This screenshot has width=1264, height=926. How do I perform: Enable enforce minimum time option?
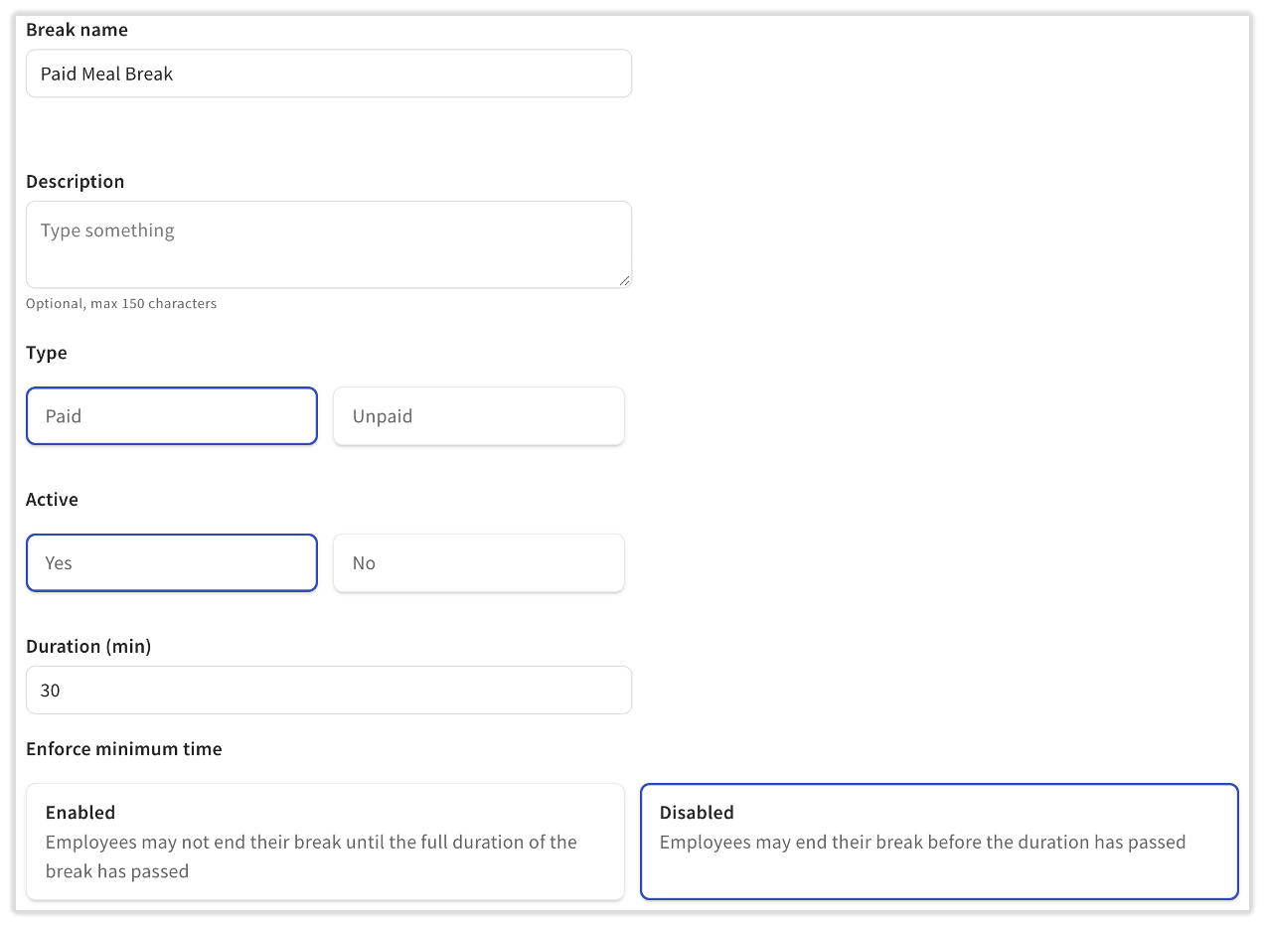click(x=325, y=842)
